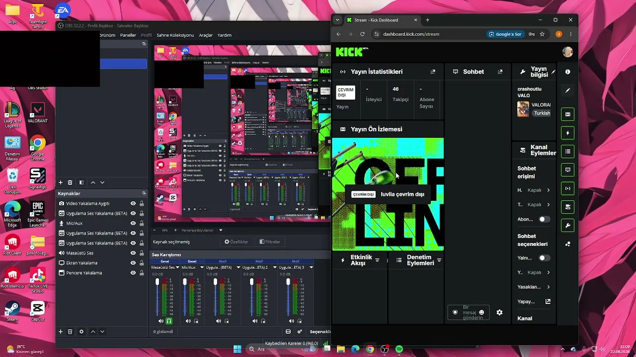Hide the Masaüstü Ses source
Screen dimensions: 636x357
pyautogui.click(x=133, y=253)
